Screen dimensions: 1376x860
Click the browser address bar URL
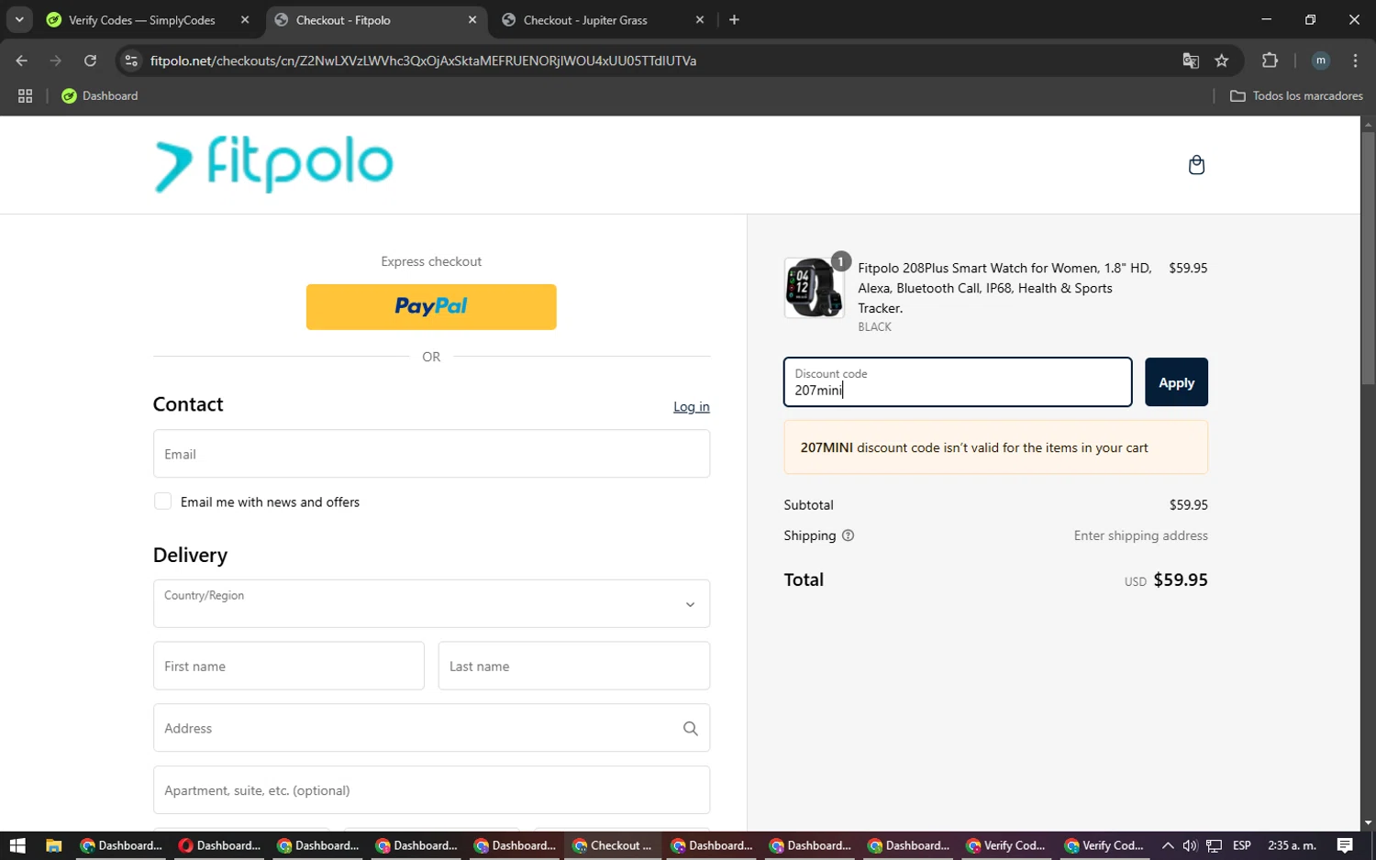tap(423, 61)
